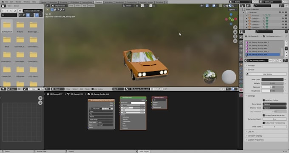Collapse the Collection in the outliner
This screenshot has height=153, width=289.
pos(244,13)
